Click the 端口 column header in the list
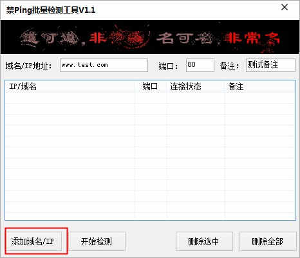Viewport: 300px width, 258px height. [x=151, y=87]
